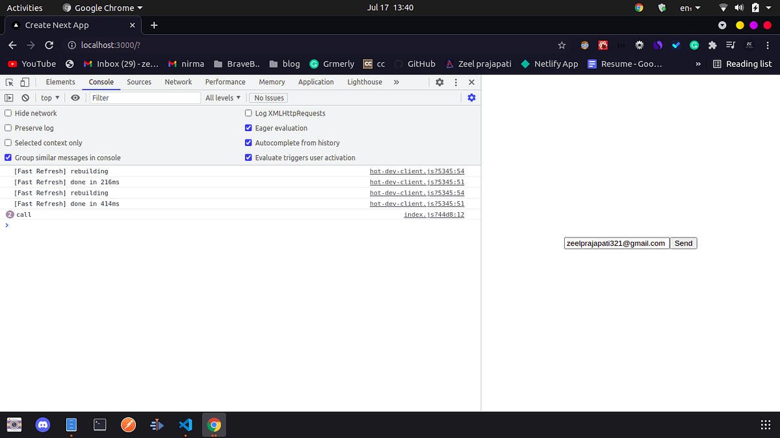This screenshot has width=780, height=438.
Task: Open the Reading list button
Action: [742, 64]
